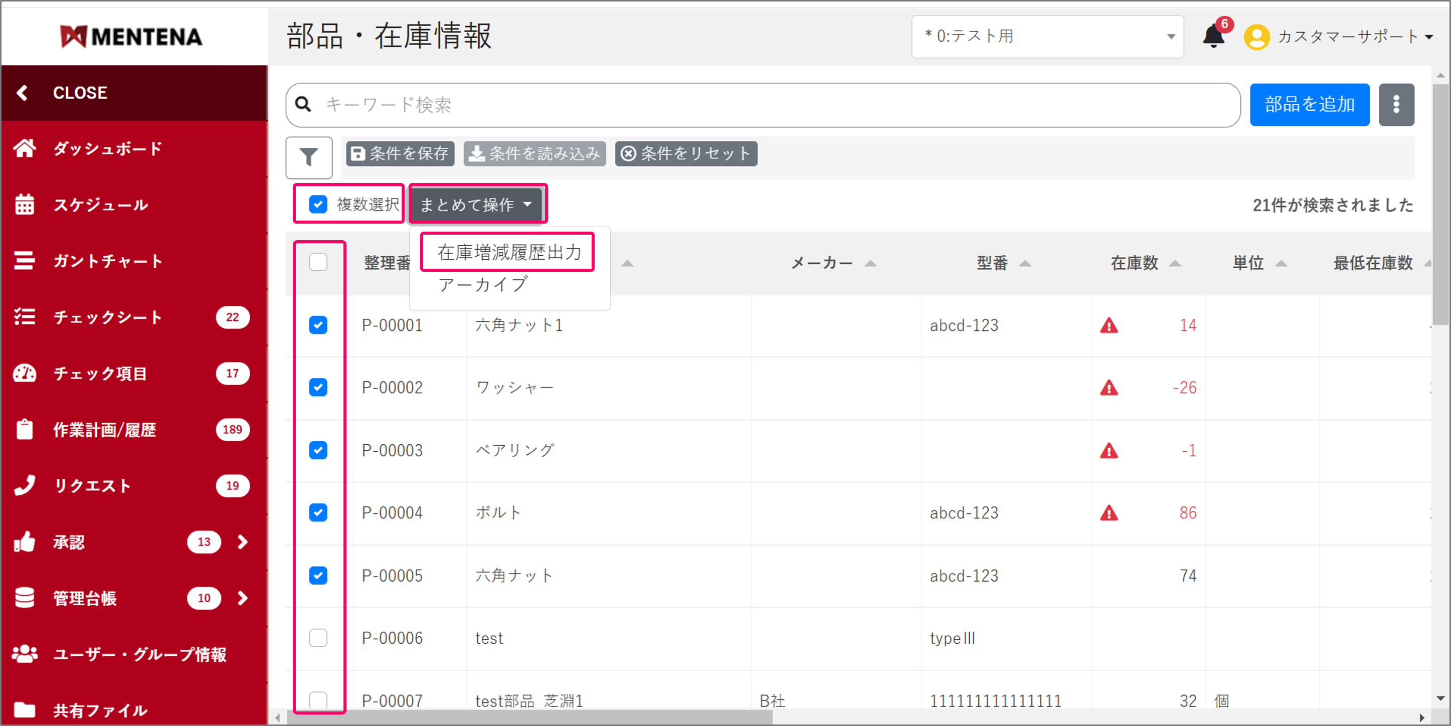1451x726 pixels.
Task: Click the filter funnel icon
Action: point(309,157)
